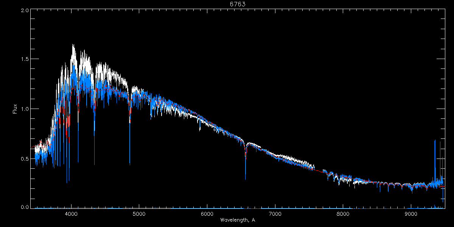Image resolution: width=454 pixels, height=227 pixels.
Task: Click the 0.0 flux tick label
Action: (x=25, y=207)
